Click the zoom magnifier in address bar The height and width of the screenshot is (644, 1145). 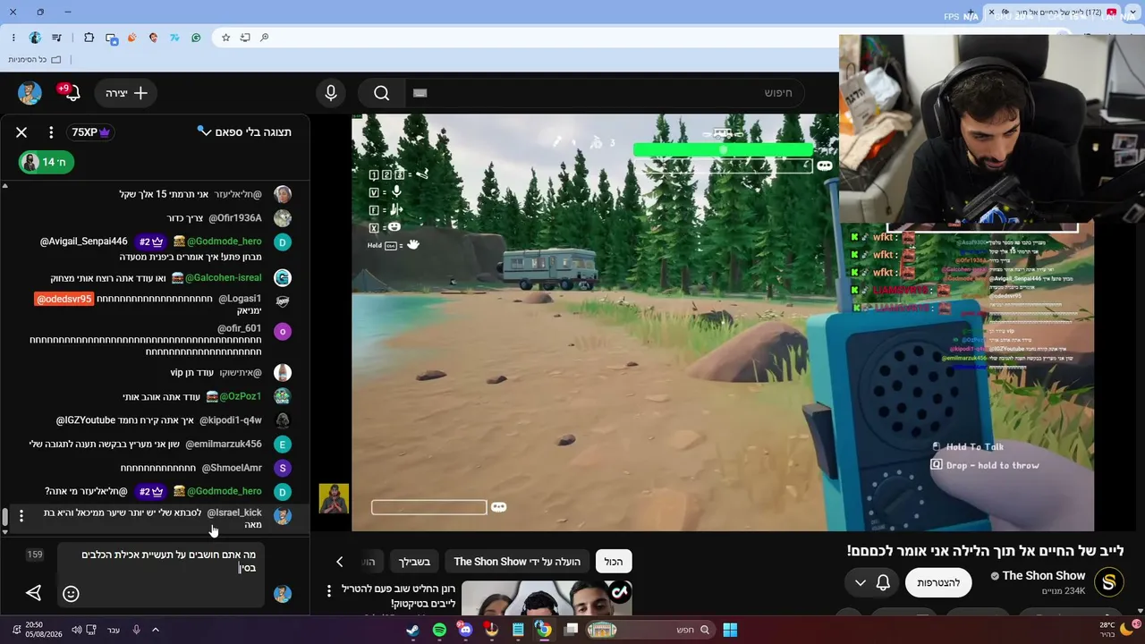[264, 38]
